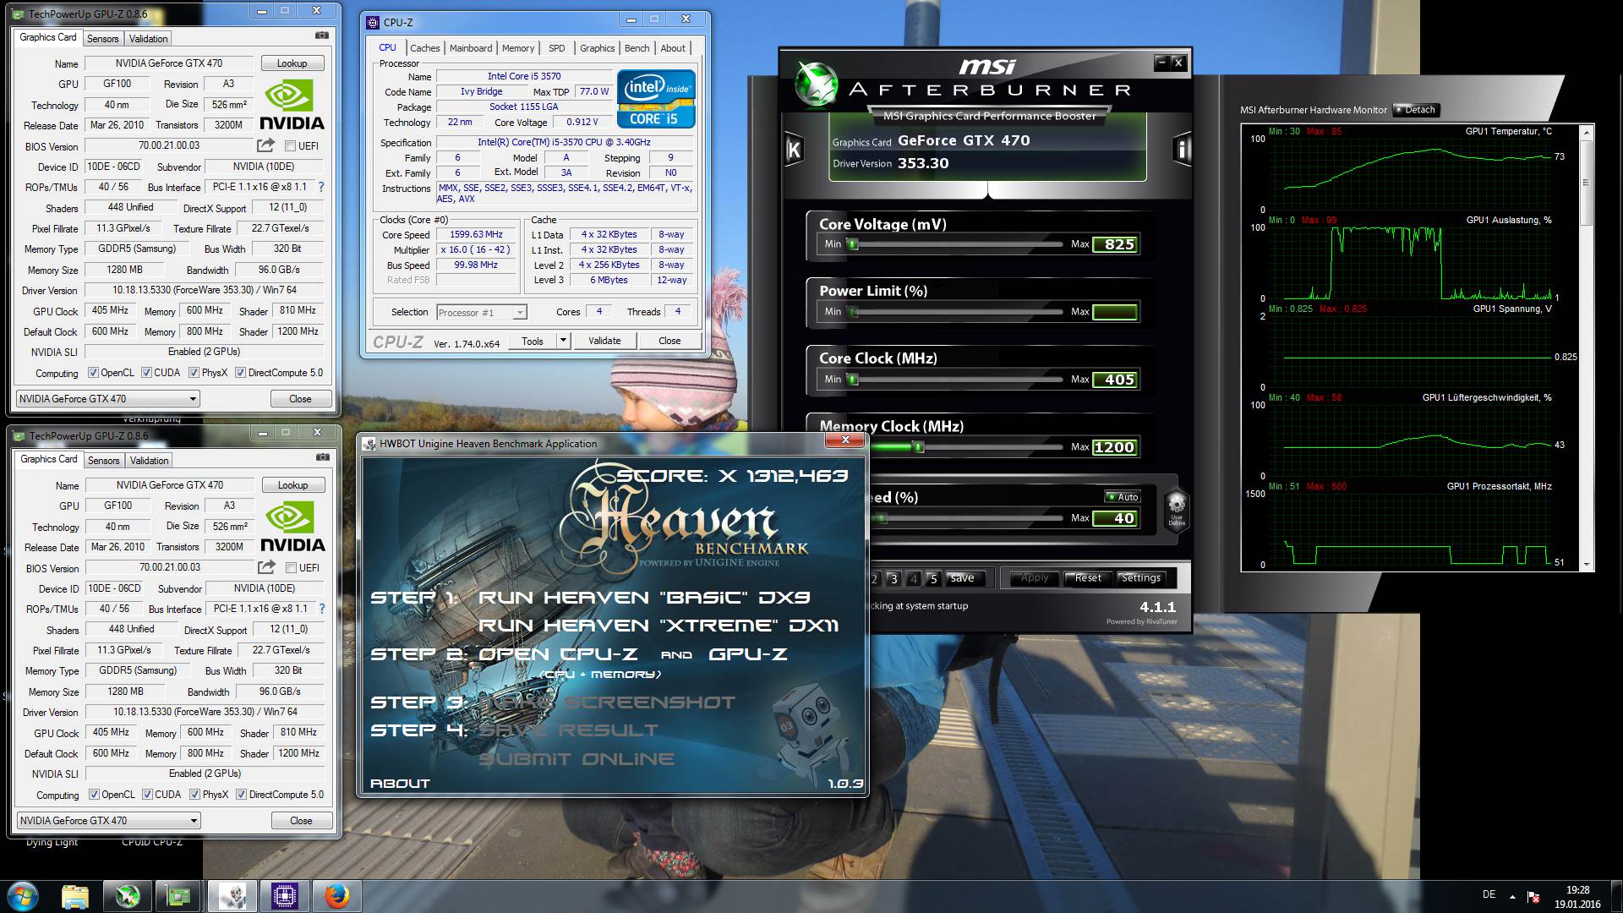Select profile slot 5 in Afterburner

(x=933, y=579)
